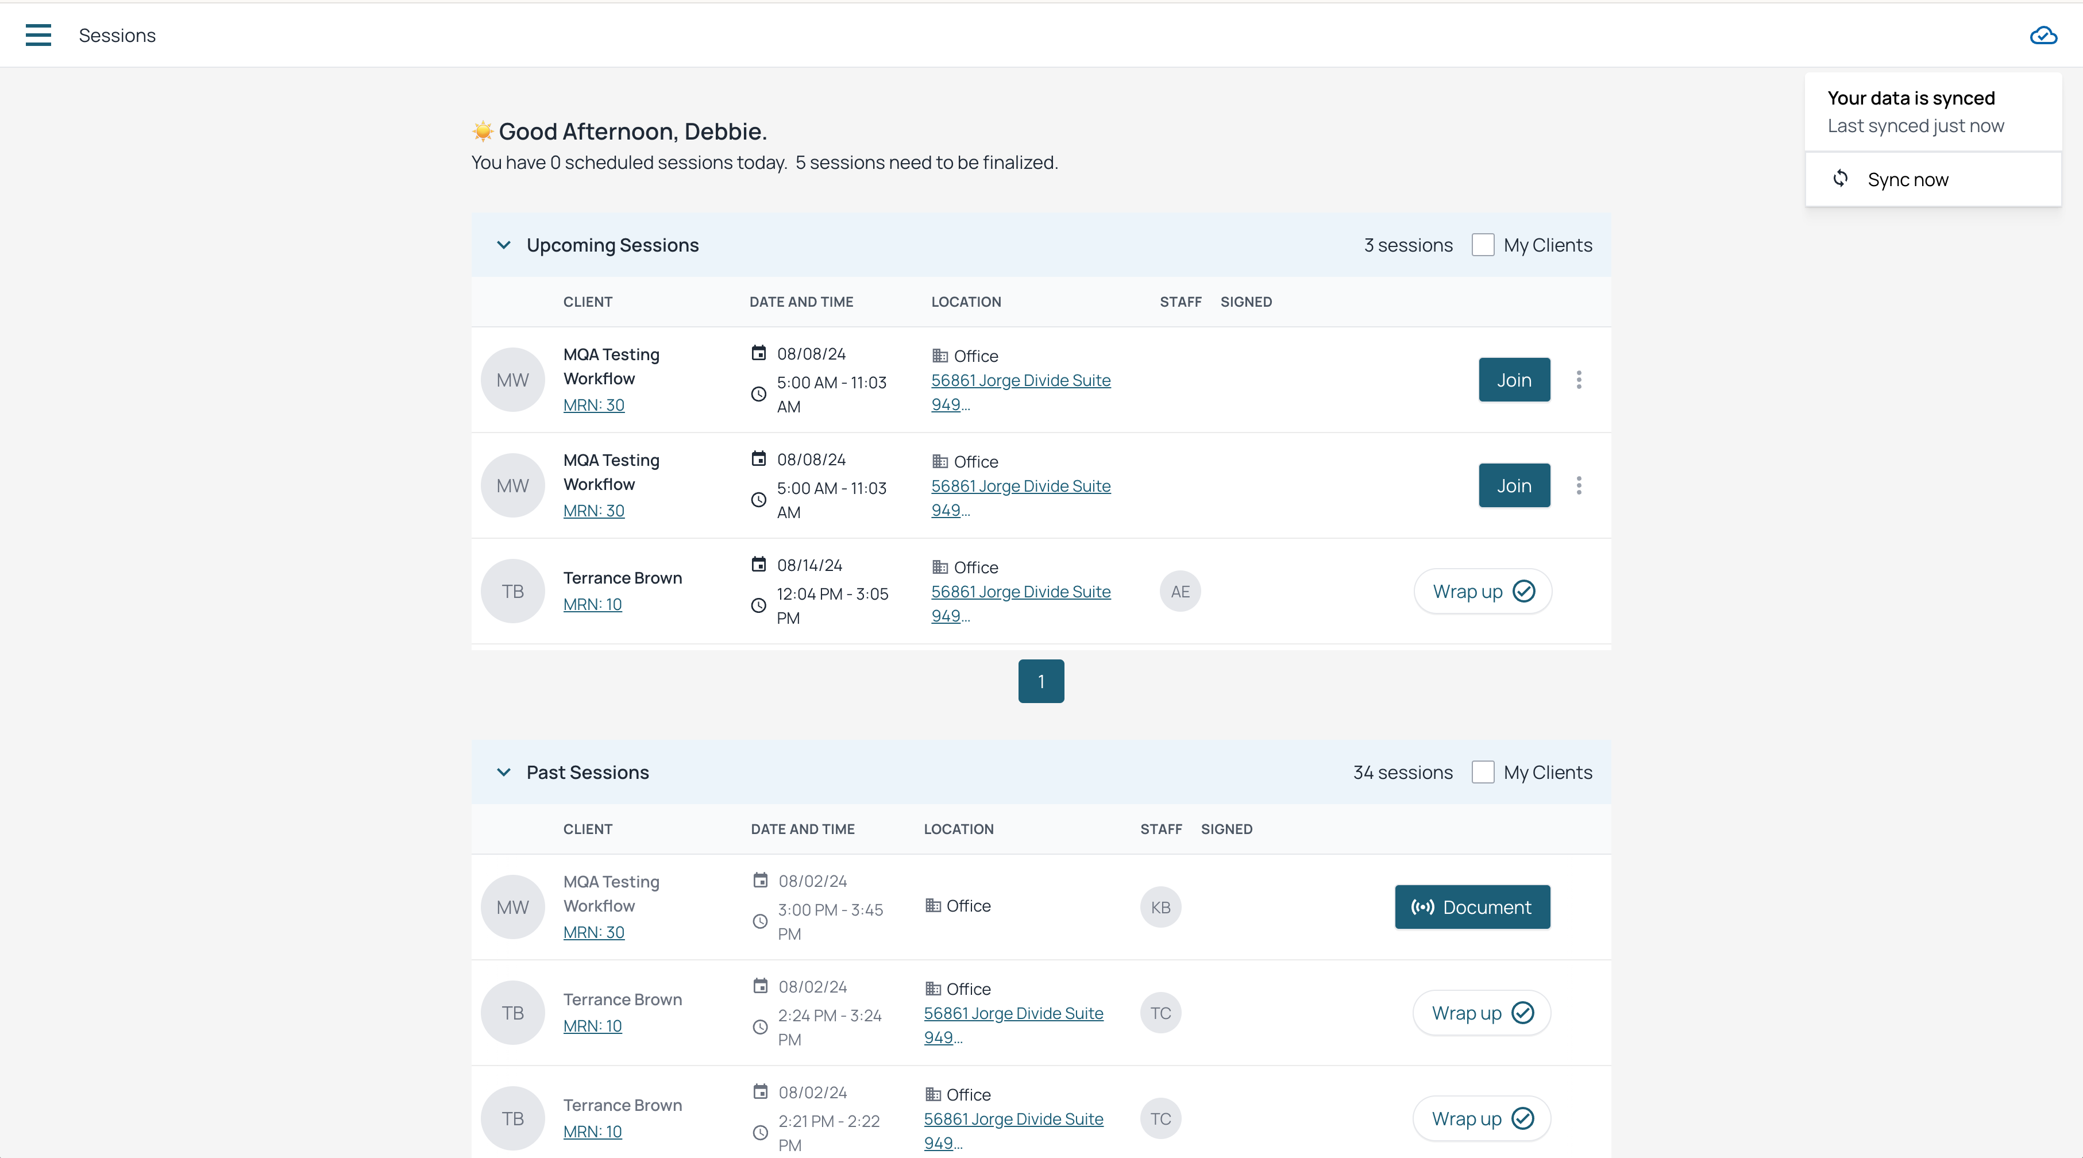Click TB avatar for 2:24 PM session
The image size is (2083, 1158).
tap(512, 1013)
